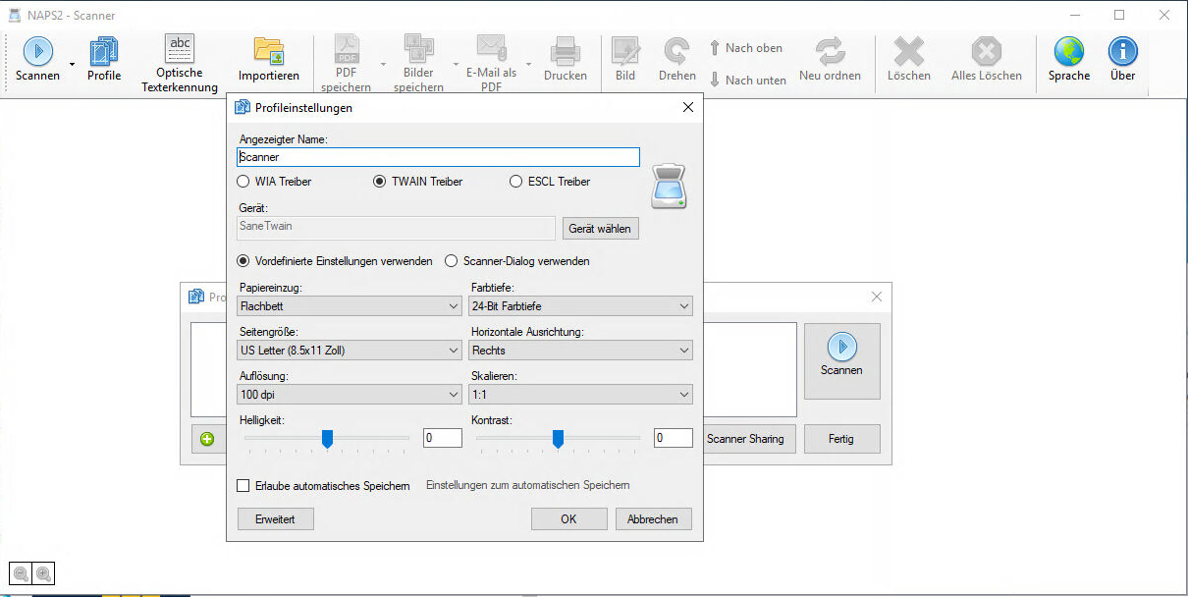Viewport: 1188px width, 597px height.
Task: Expand the Farbtiefe dropdown
Action: point(581,306)
